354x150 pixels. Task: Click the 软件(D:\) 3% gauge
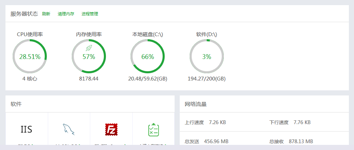pos(207,56)
